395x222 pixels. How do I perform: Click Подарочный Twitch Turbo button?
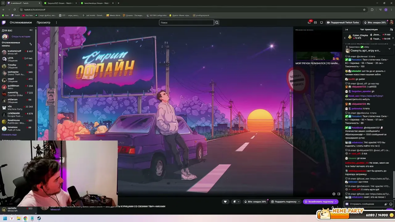[x=343, y=23]
